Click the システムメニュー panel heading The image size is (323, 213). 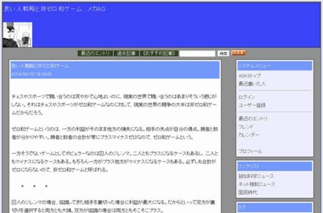click(x=275, y=66)
